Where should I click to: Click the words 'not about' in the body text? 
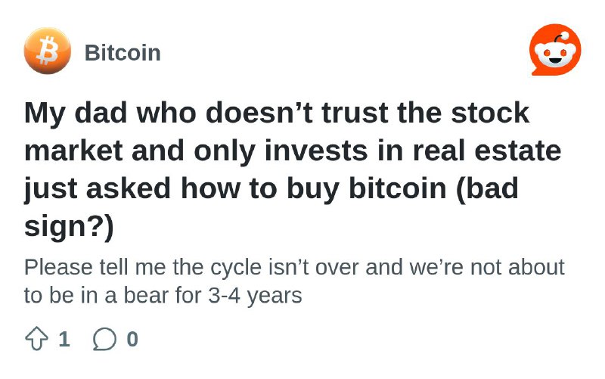pyautogui.click(x=518, y=267)
